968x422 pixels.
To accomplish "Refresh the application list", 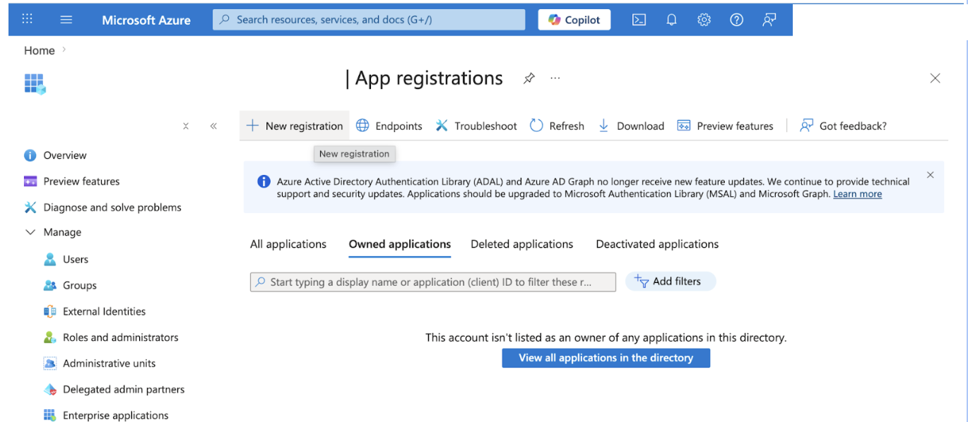I will pyautogui.click(x=557, y=126).
